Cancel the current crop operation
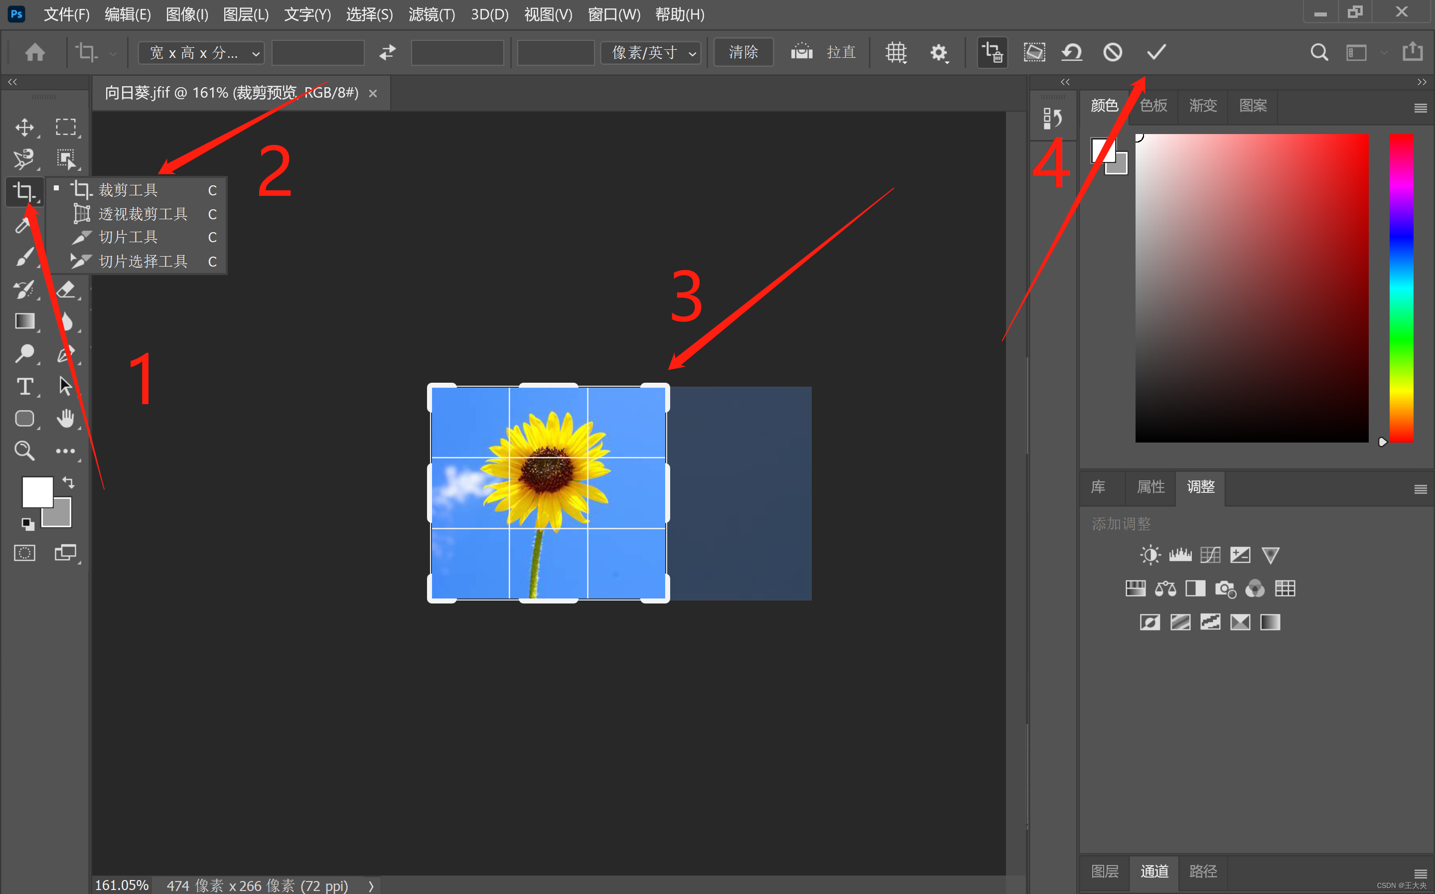The width and height of the screenshot is (1435, 894). (x=1112, y=53)
